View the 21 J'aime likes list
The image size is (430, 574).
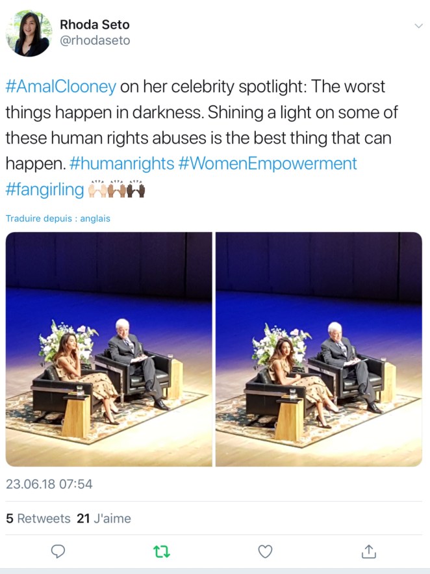pos(104,518)
